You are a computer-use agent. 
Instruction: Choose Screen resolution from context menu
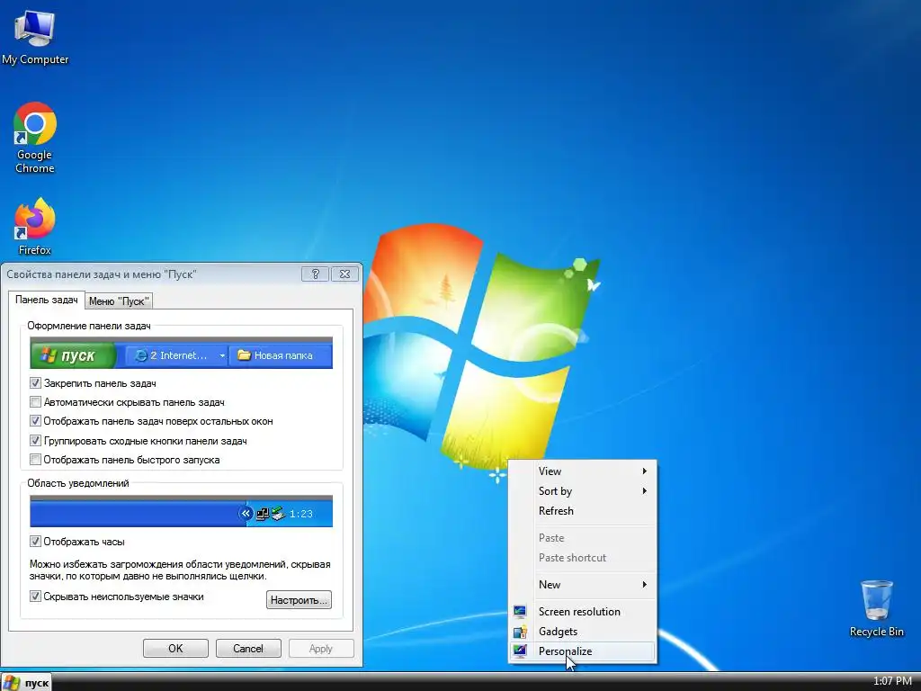(582, 612)
